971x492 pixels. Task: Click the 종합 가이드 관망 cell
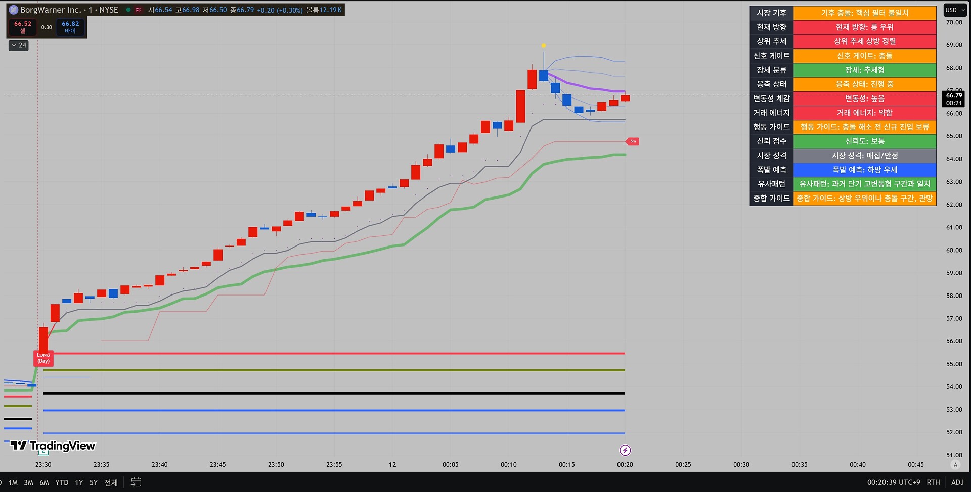tap(865, 199)
